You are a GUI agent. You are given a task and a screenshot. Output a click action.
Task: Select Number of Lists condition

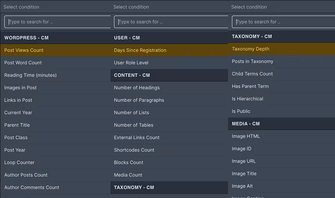[169, 113]
